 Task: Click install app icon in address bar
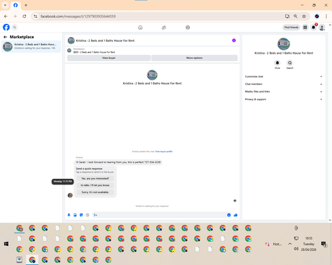coord(288,17)
